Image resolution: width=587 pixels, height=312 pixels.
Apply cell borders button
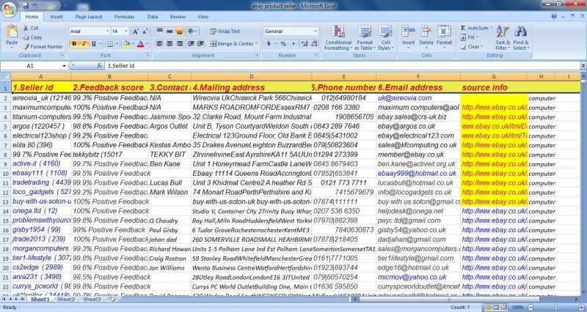pos(109,44)
